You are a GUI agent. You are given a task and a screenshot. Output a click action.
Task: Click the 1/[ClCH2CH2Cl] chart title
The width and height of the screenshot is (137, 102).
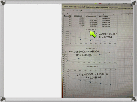pos(91,48)
